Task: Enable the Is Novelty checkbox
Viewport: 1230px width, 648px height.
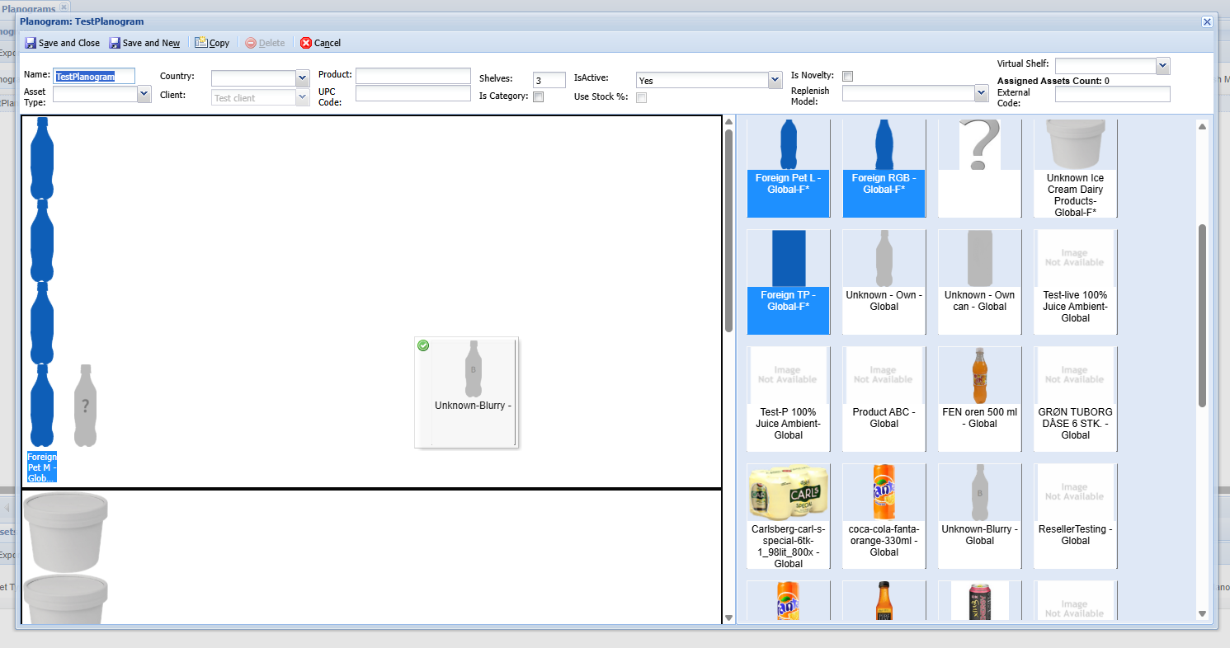Action: (x=847, y=76)
